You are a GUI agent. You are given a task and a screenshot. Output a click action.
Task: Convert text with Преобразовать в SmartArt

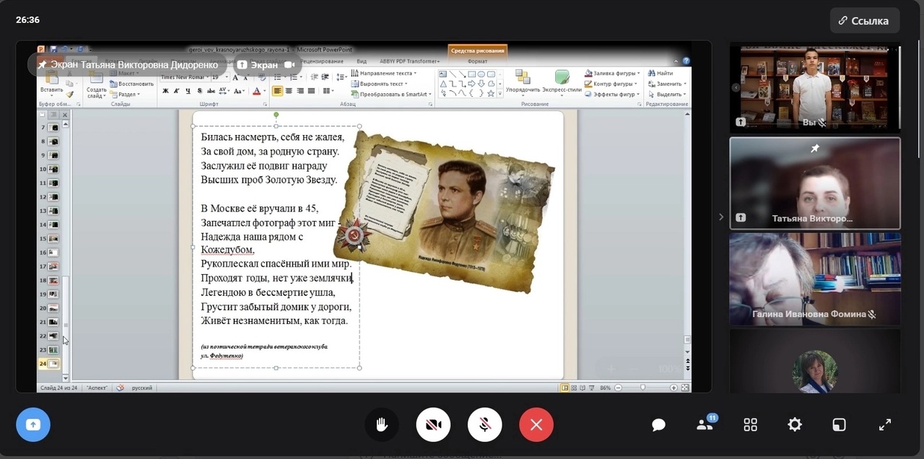391,95
